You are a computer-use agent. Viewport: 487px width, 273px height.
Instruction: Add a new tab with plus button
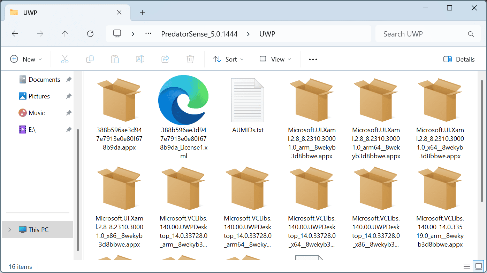(x=142, y=13)
